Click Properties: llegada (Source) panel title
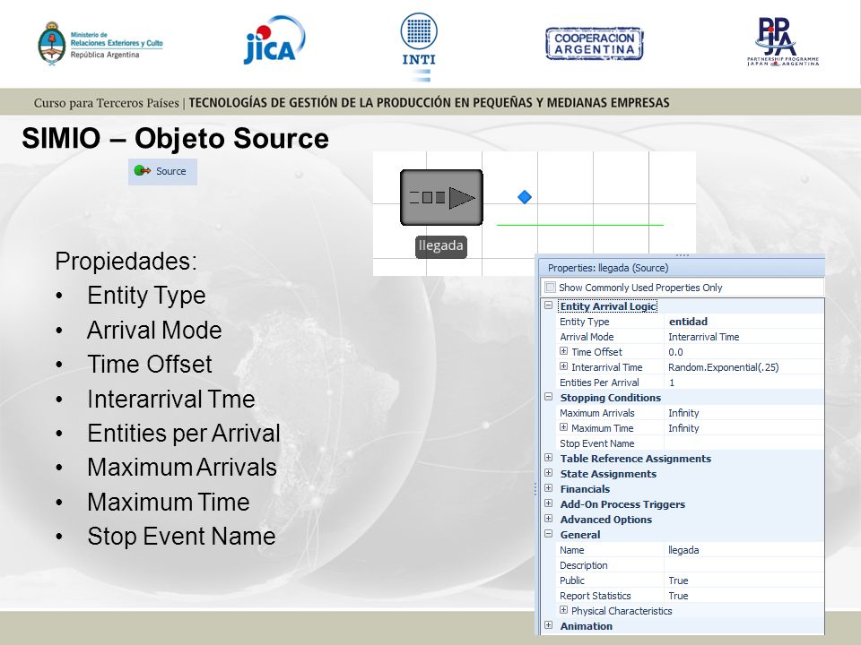Viewport: 861px width, 645px height. tap(608, 268)
